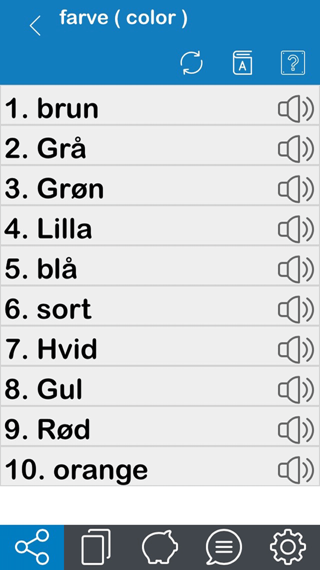Image resolution: width=320 pixels, height=570 pixels.
Task: Open the share tab
Action: [32, 547]
